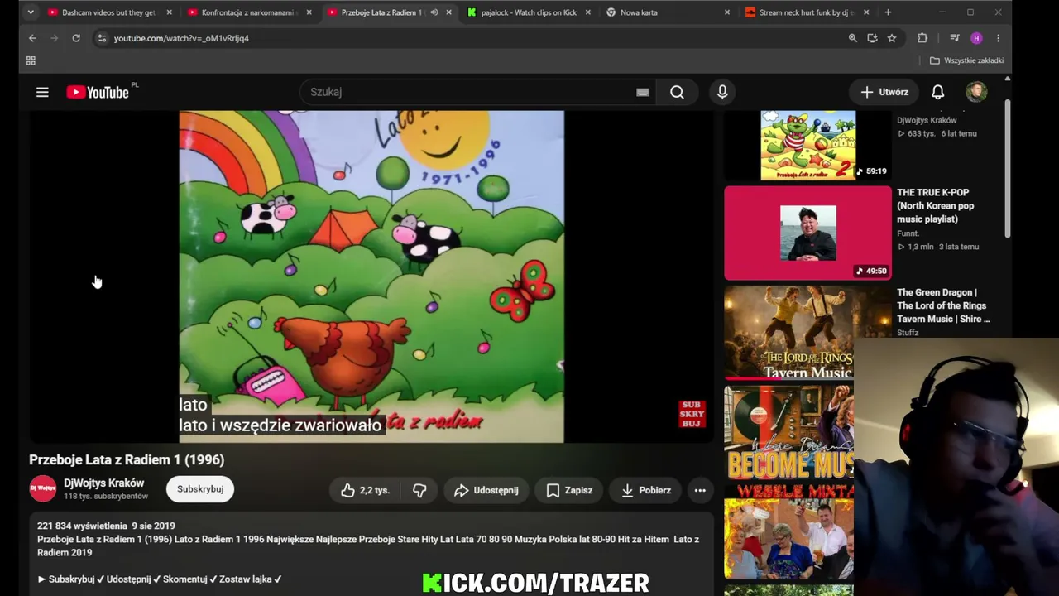
Task: Start voice search with the microphone
Action: [722, 92]
